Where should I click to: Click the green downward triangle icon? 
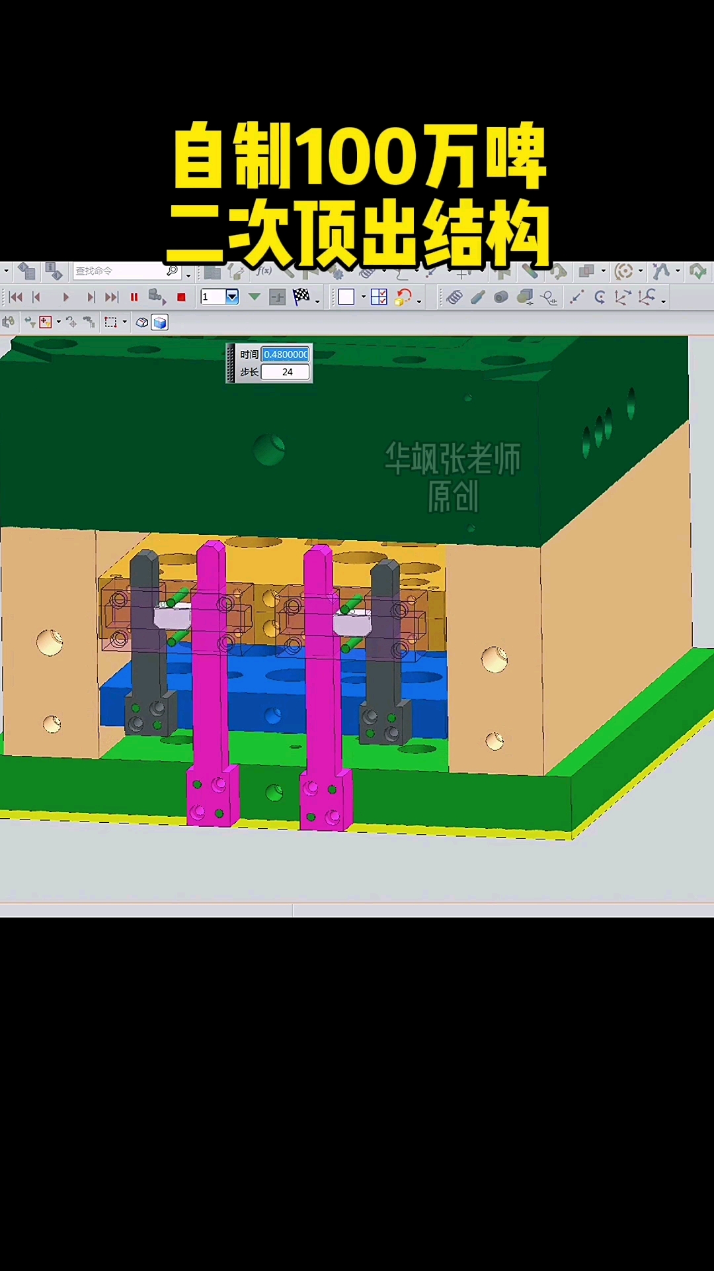point(255,297)
